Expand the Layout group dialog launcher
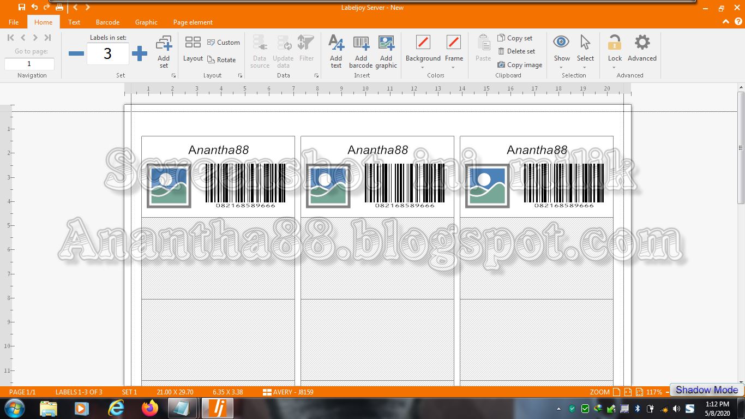Viewport: 745px width, 419px height. click(240, 76)
